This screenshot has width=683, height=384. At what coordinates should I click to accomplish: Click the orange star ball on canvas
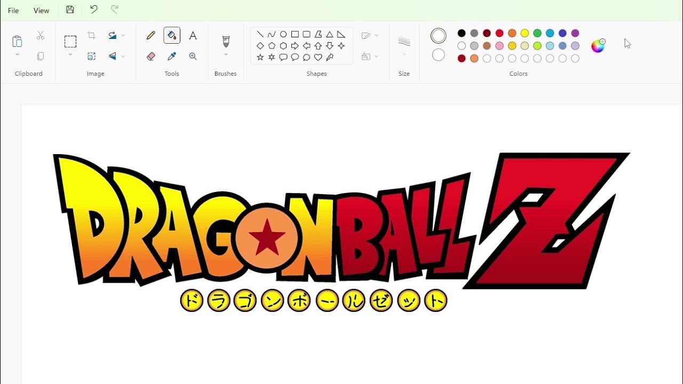tap(267, 238)
